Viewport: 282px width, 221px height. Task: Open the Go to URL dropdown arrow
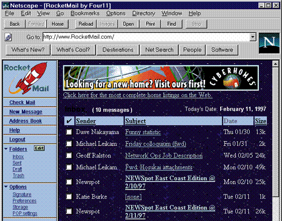click(253, 37)
